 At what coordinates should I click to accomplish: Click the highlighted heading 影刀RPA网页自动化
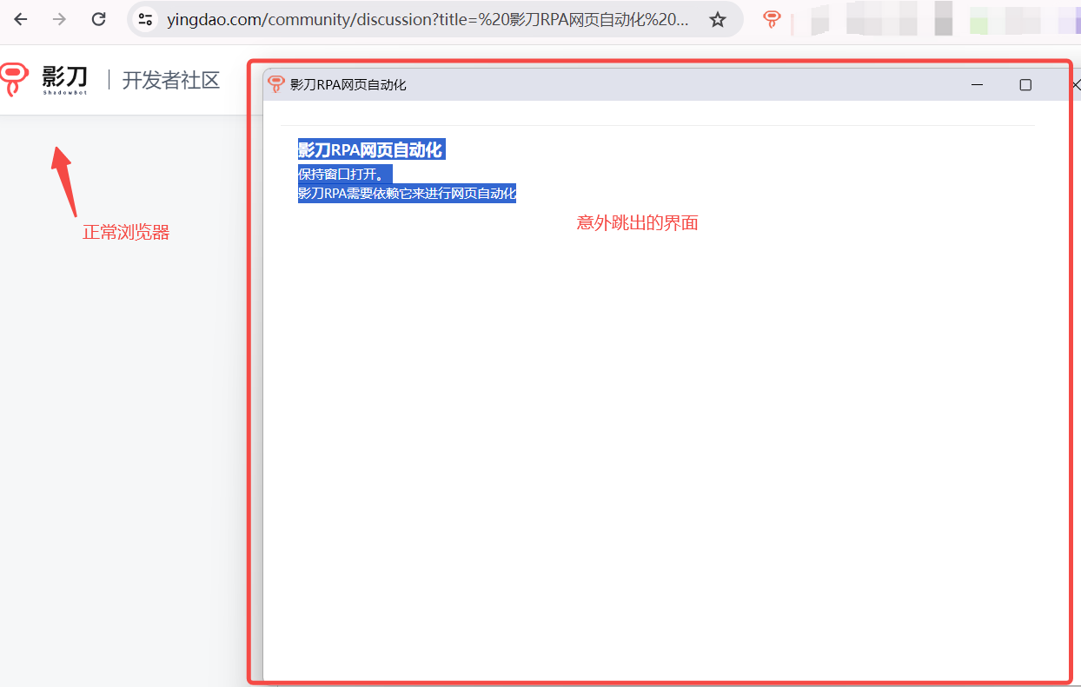[x=371, y=150]
